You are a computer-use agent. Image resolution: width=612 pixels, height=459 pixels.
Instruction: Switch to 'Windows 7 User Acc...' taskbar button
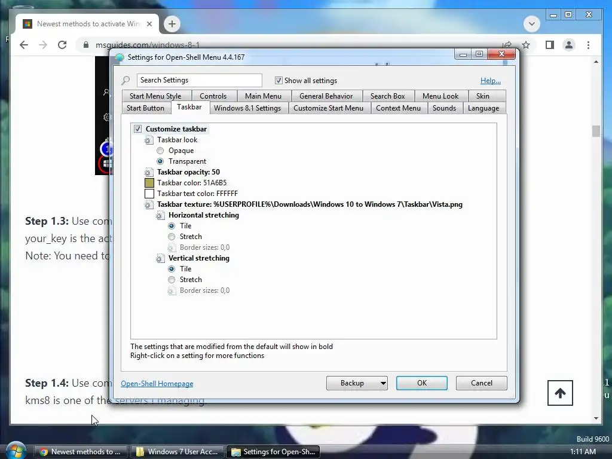pyautogui.click(x=177, y=452)
